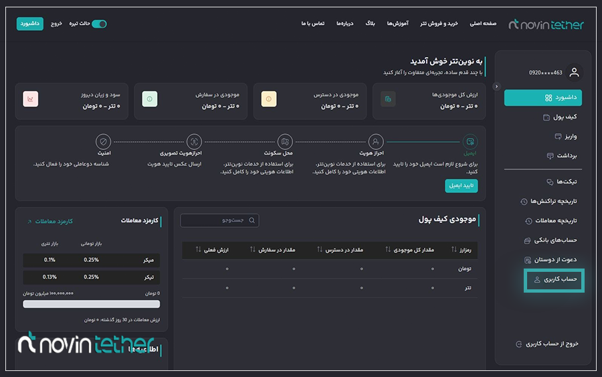Open واریز deposit sidebar item
Image resolution: width=602 pixels, height=377 pixels.
pyautogui.click(x=566, y=137)
